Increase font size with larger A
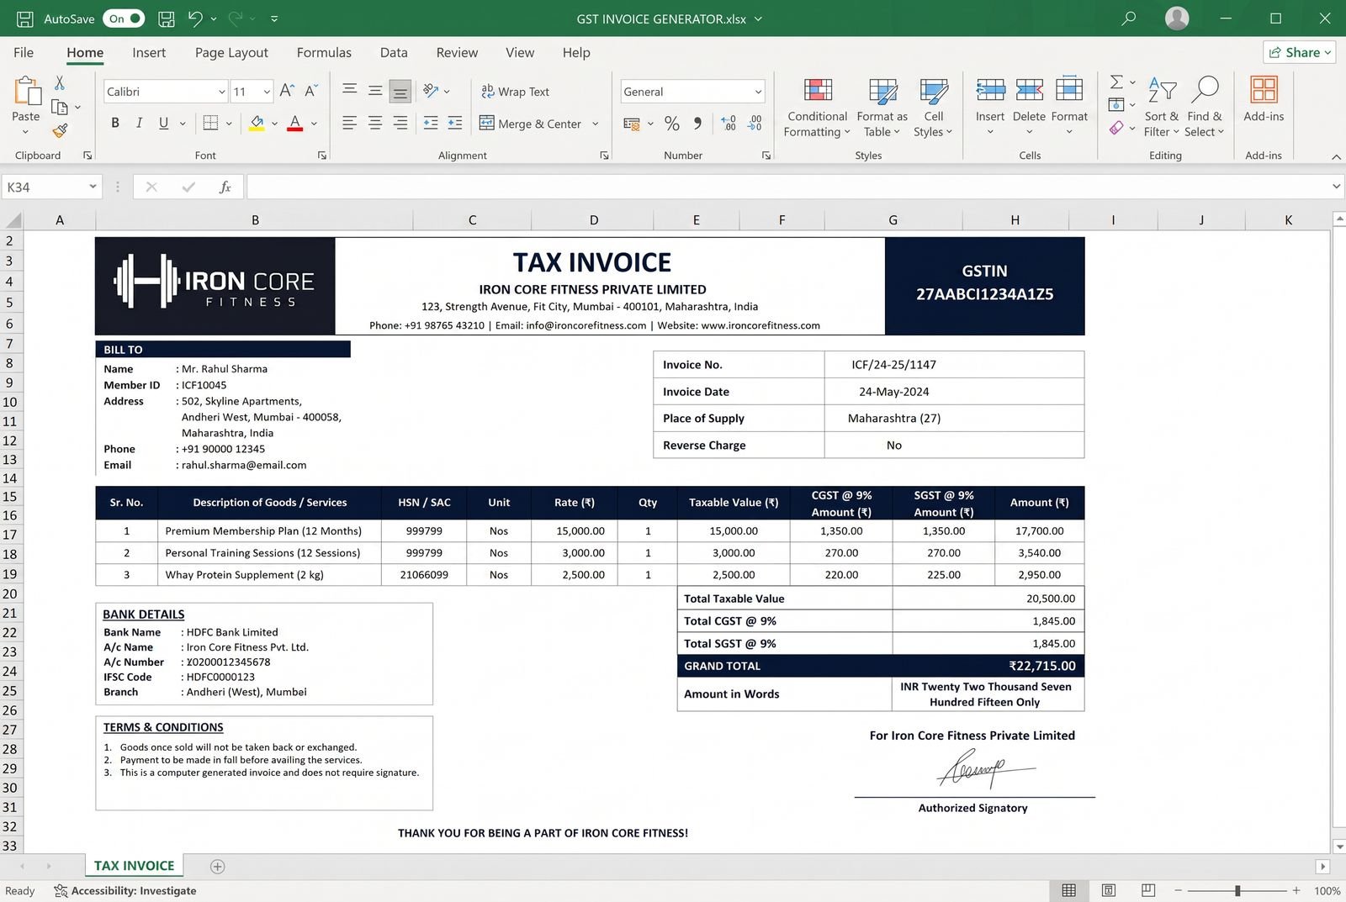This screenshot has height=902, width=1346. click(287, 91)
